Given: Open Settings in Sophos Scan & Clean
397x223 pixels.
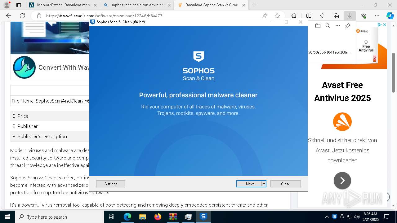Looking at the screenshot, I should tap(111, 184).
